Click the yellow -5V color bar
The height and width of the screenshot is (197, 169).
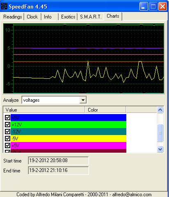click(x=69, y=138)
